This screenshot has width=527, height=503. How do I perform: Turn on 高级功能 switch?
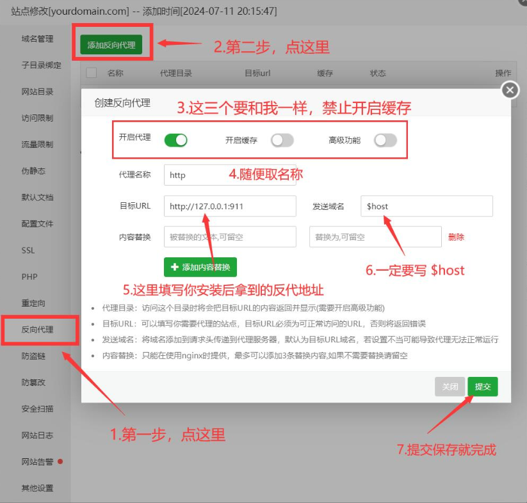coord(385,140)
